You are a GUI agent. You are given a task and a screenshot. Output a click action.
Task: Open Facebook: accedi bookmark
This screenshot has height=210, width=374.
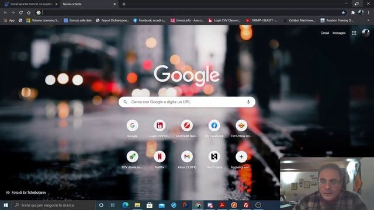click(x=150, y=20)
